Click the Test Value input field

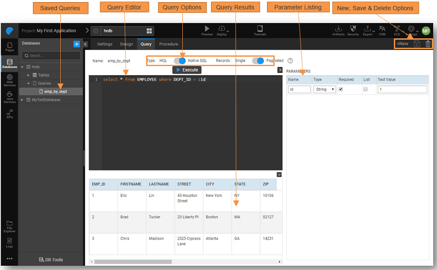point(402,89)
